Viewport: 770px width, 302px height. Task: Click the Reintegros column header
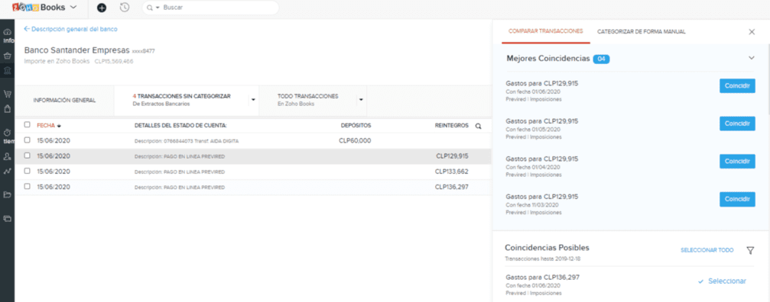(x=452, y=125)
